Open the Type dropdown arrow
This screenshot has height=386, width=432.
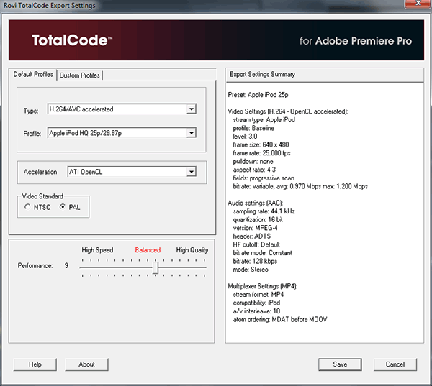[x=192, y=109]
